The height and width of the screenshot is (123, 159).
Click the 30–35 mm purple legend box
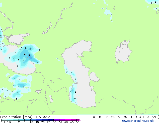point(56,120)
